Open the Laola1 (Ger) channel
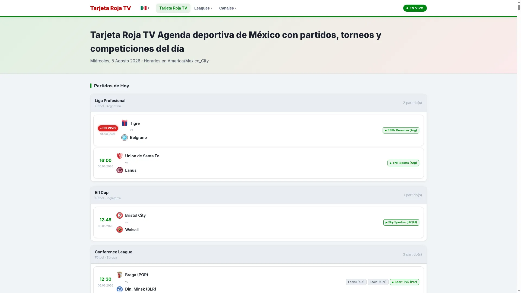The image size is (521, 293). click(x=378, y=282)
